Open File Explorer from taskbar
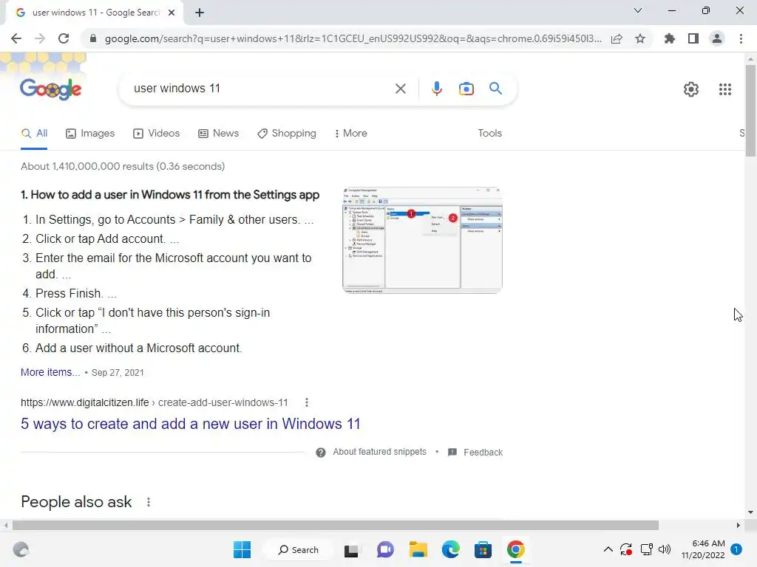The height and width of the screenshot is (567, 757). (418, 549)
